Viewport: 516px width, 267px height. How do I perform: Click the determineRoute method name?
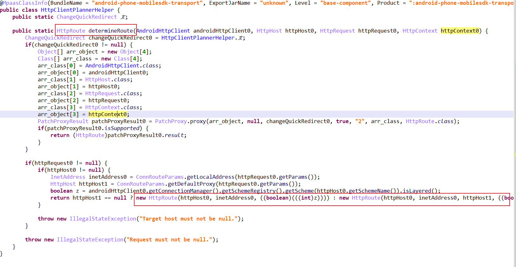(110, 31)
